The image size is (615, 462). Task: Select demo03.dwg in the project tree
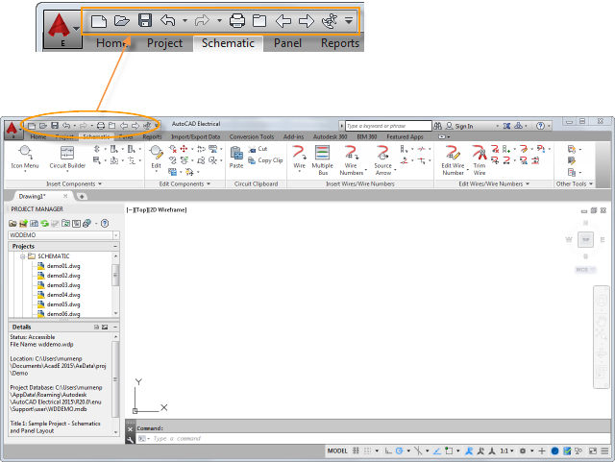(x=59, y=285)
